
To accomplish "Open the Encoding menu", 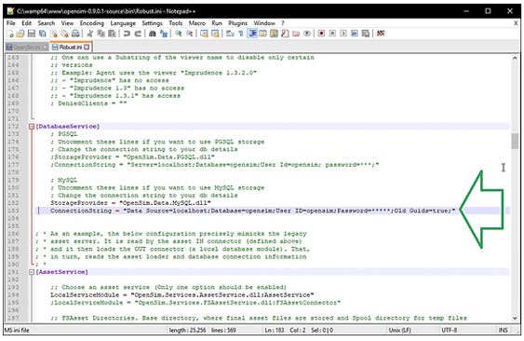I will [91, 23].
